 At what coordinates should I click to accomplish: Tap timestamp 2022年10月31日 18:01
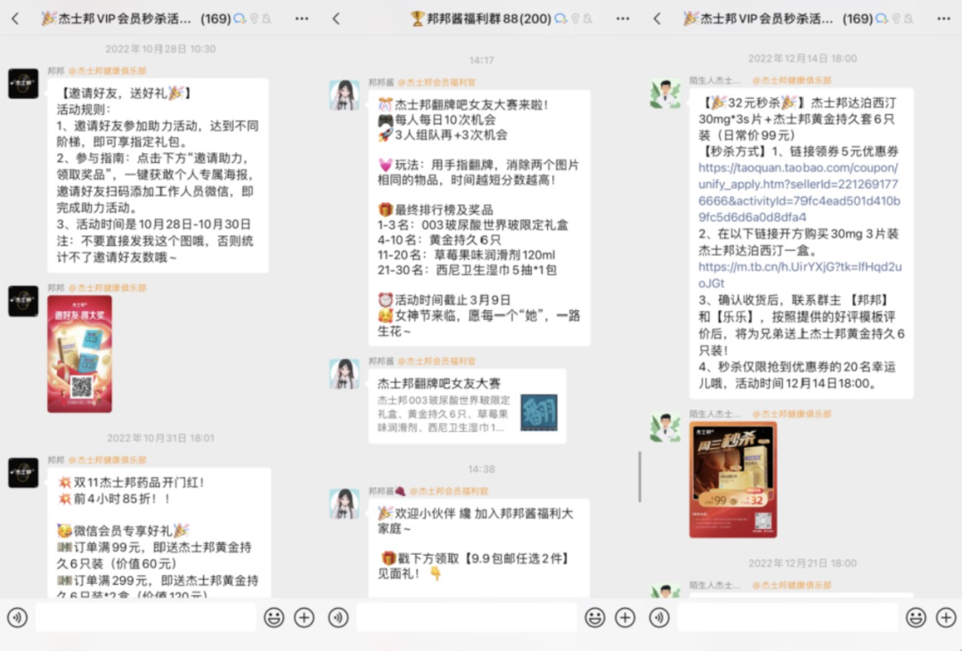coord(160,437)
